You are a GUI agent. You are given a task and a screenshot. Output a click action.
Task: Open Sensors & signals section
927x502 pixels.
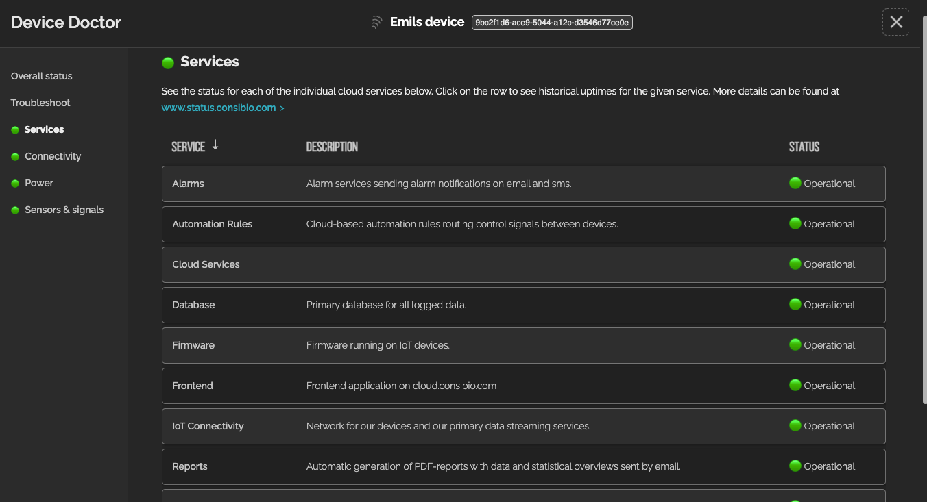[64, 210]
